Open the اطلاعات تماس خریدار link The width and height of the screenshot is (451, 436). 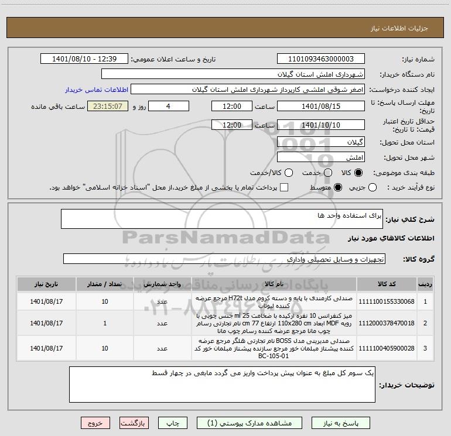97,90
